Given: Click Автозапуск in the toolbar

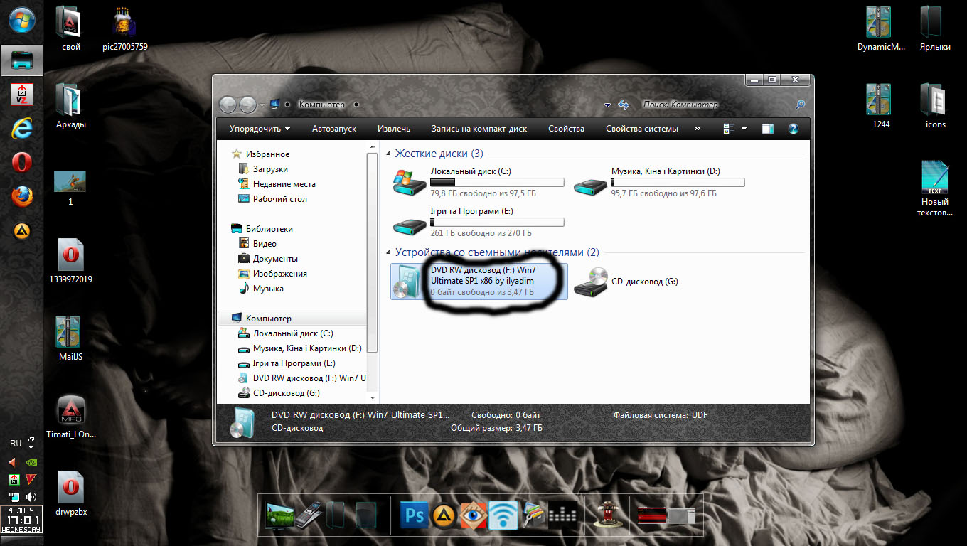Looking at the screenshot, I should click(x=334, y=129).
